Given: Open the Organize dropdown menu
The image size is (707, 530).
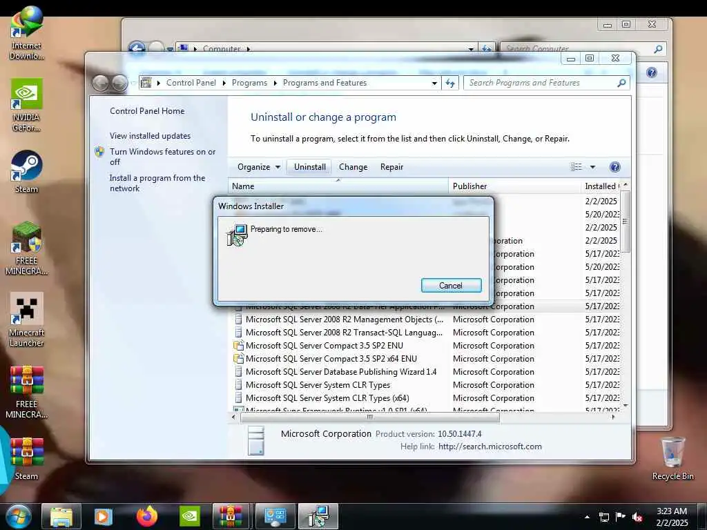Looking at the screenshot, I should [x=259, y=167].
